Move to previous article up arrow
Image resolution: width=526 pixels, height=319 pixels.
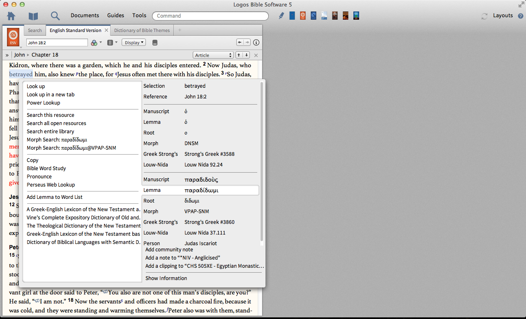tap(239, 55)
